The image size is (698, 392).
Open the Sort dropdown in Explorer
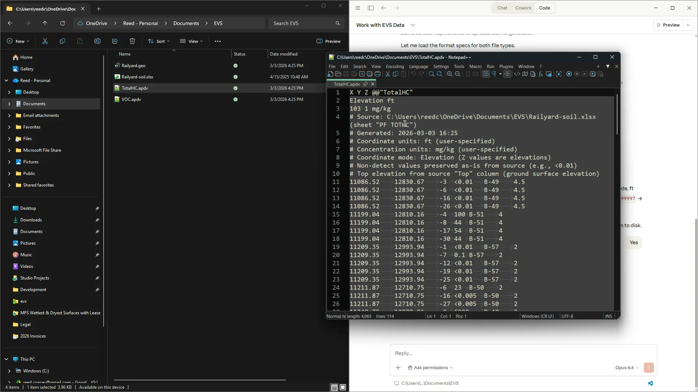[159, 41]
